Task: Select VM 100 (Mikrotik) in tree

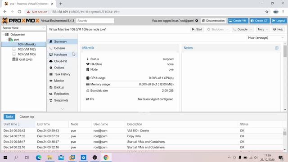Action: coord(24,44)
